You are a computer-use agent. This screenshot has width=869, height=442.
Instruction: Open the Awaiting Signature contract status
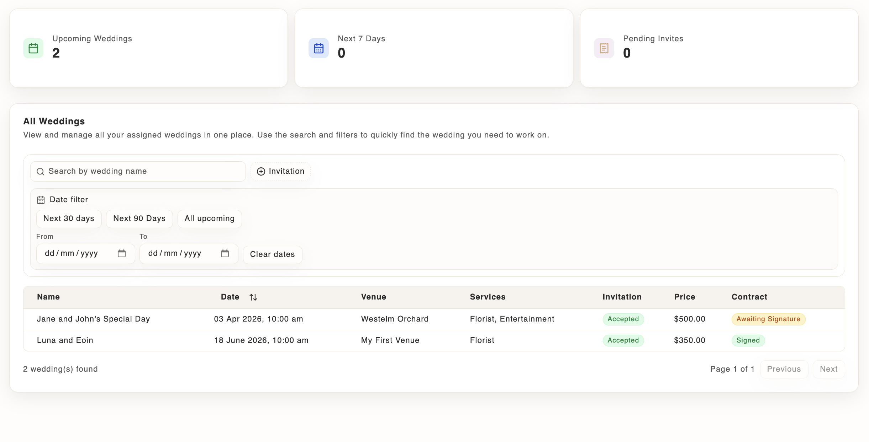coord(768,319)
